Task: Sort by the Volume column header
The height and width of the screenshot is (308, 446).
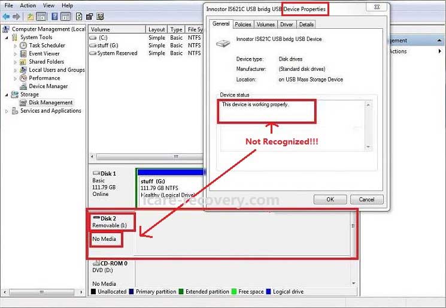Action: 117,29
